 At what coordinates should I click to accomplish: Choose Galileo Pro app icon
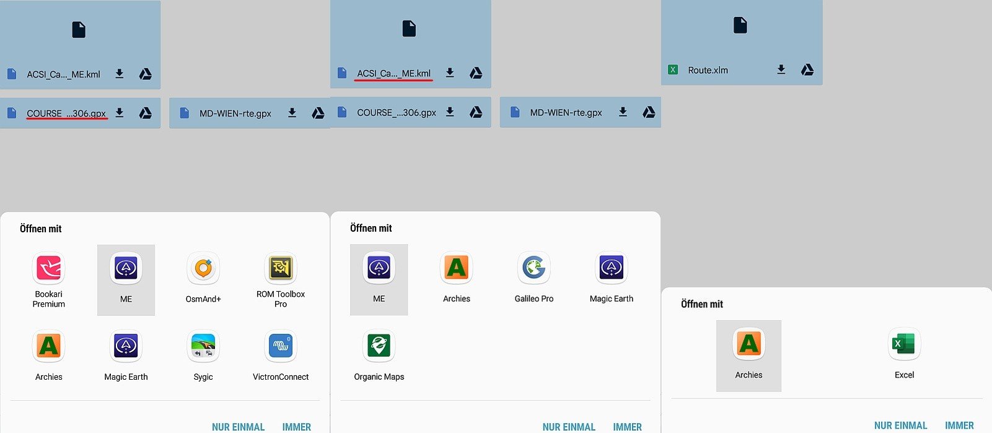pos(533,268)
